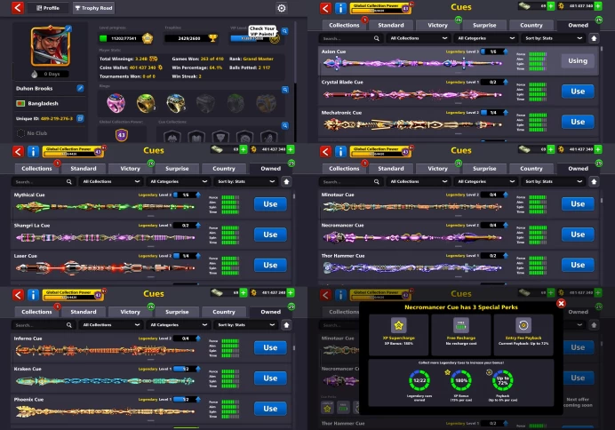The image size is (615, 430).
Task: Click the Entry Fee Payback perk icon in popup
Action: 523,325
